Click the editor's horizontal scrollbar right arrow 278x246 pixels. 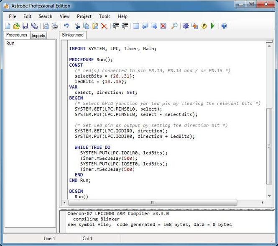[263, 203]
